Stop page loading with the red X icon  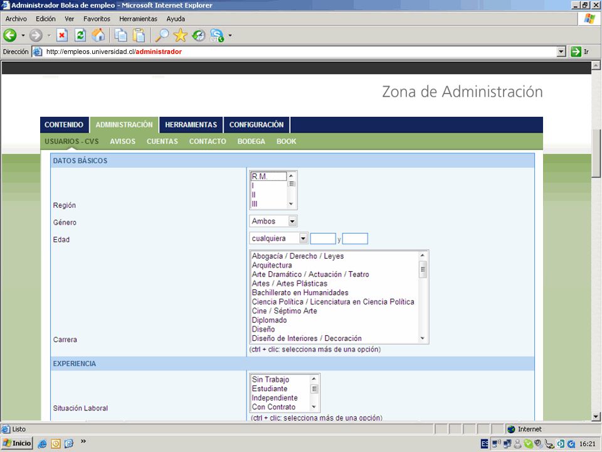tap(62, 35)
